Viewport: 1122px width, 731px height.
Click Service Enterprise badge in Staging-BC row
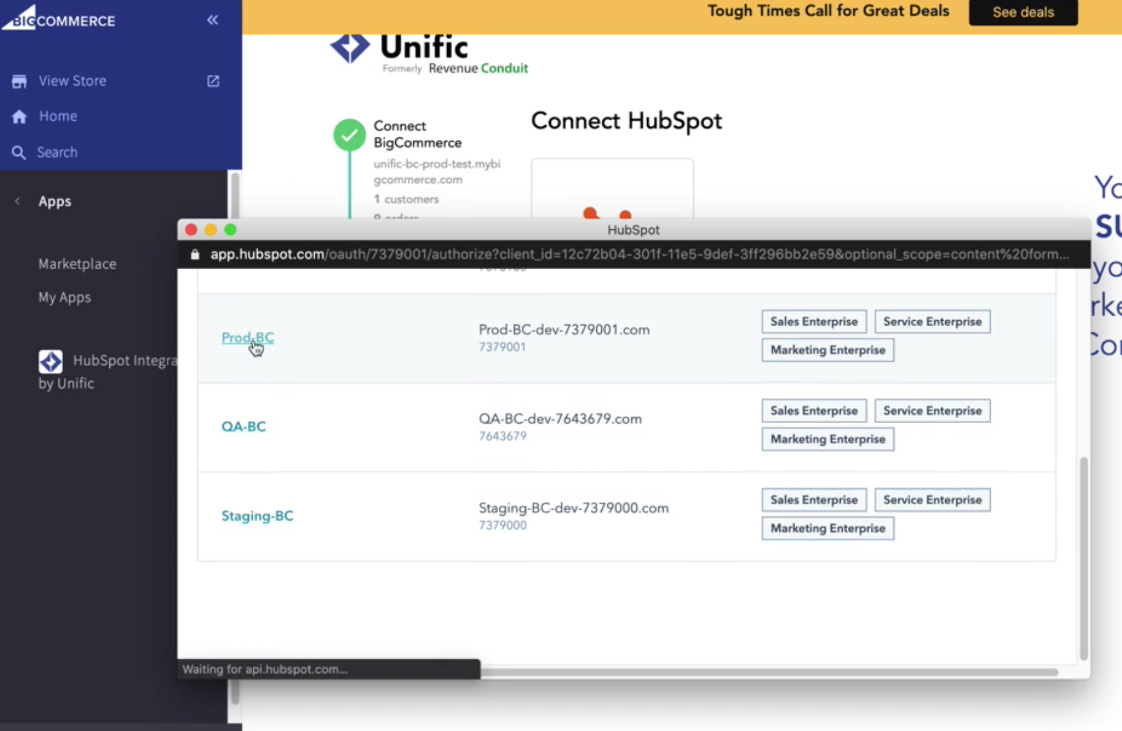coord(932,500)
